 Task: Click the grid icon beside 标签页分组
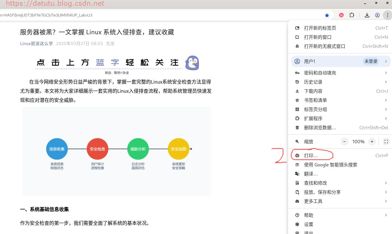click(297, 109)
